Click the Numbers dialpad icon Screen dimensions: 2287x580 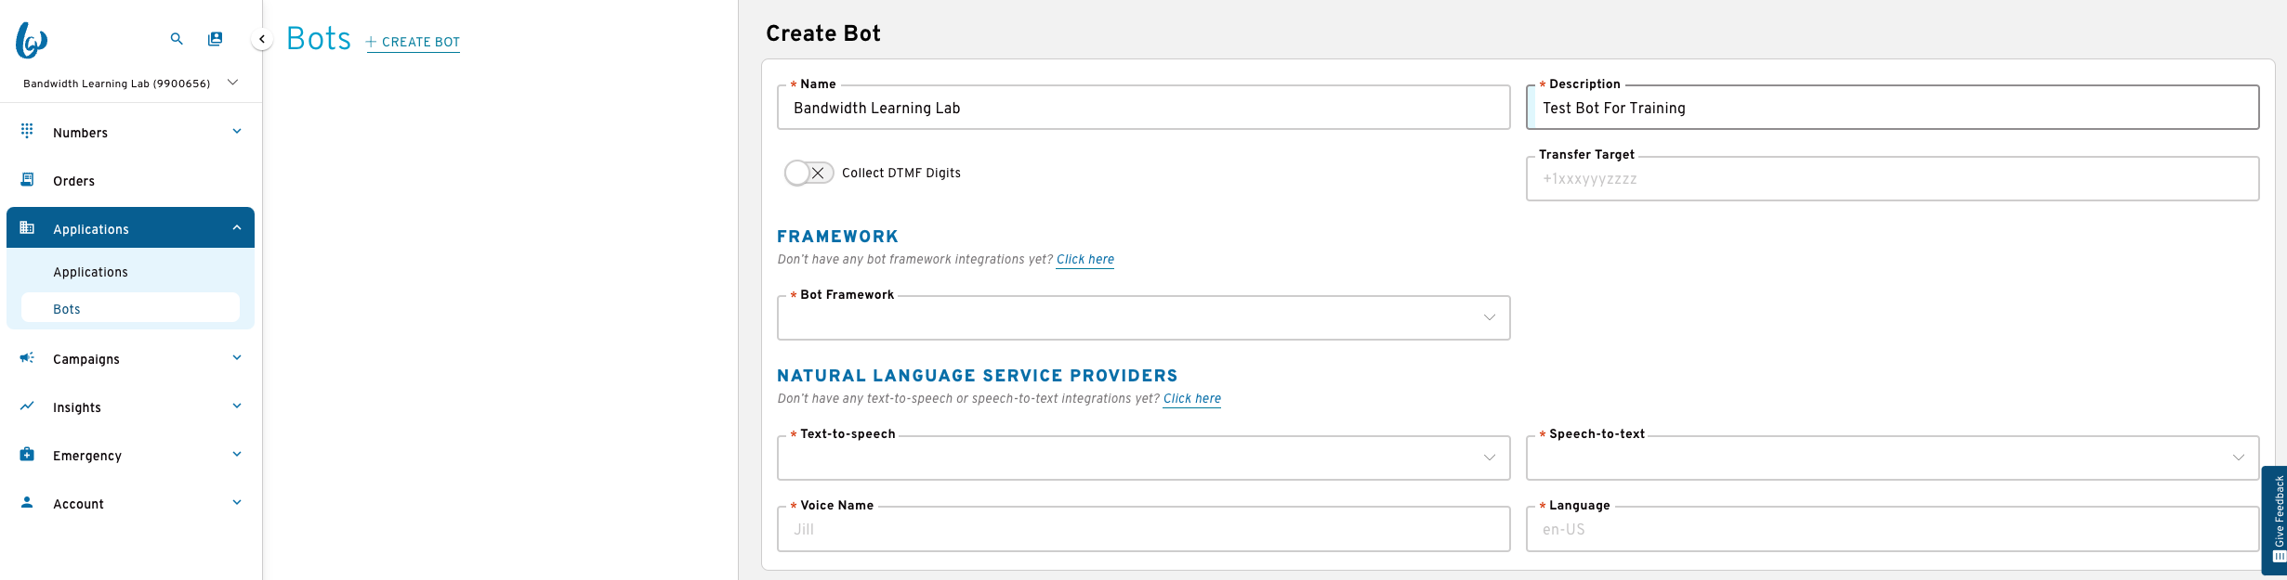tap(27, 131)
